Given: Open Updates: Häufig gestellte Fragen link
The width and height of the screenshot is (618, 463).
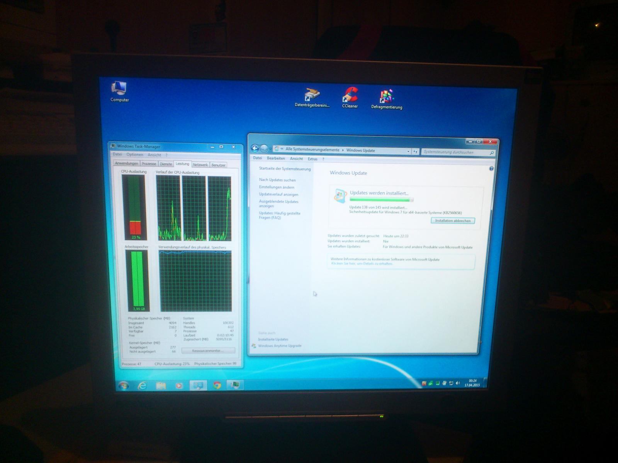Looking at the screenshot, I should coord(279,215).
